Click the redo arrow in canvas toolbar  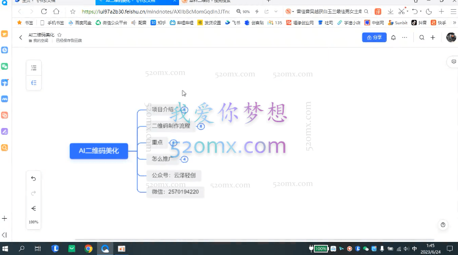(x=33, y=193)
